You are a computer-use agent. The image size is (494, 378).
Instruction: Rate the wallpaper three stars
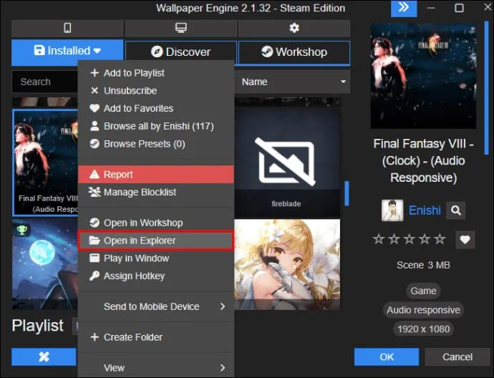pos(409,239)
